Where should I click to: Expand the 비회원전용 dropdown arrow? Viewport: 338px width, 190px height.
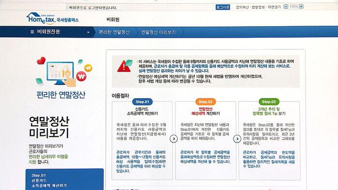(88, 32)
